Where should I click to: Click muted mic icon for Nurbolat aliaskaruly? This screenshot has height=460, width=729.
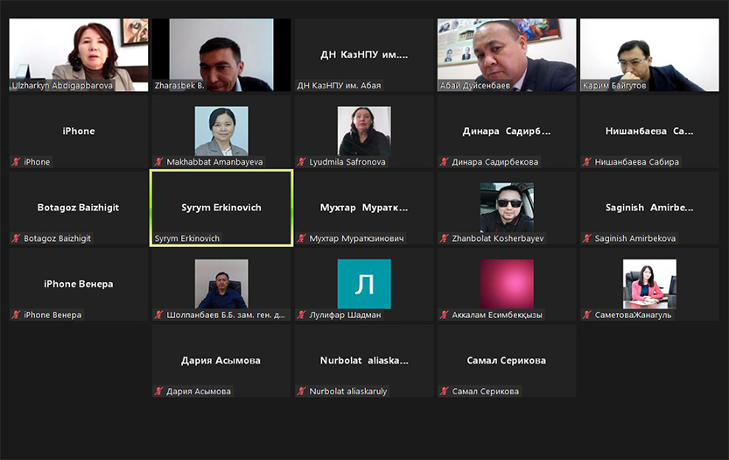click(x=302, y=392)
